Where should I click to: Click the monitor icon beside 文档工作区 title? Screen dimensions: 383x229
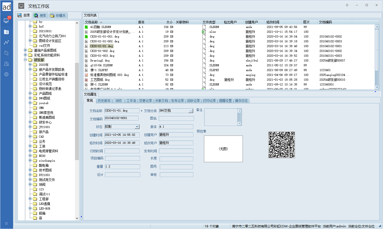tap(22, 6)
